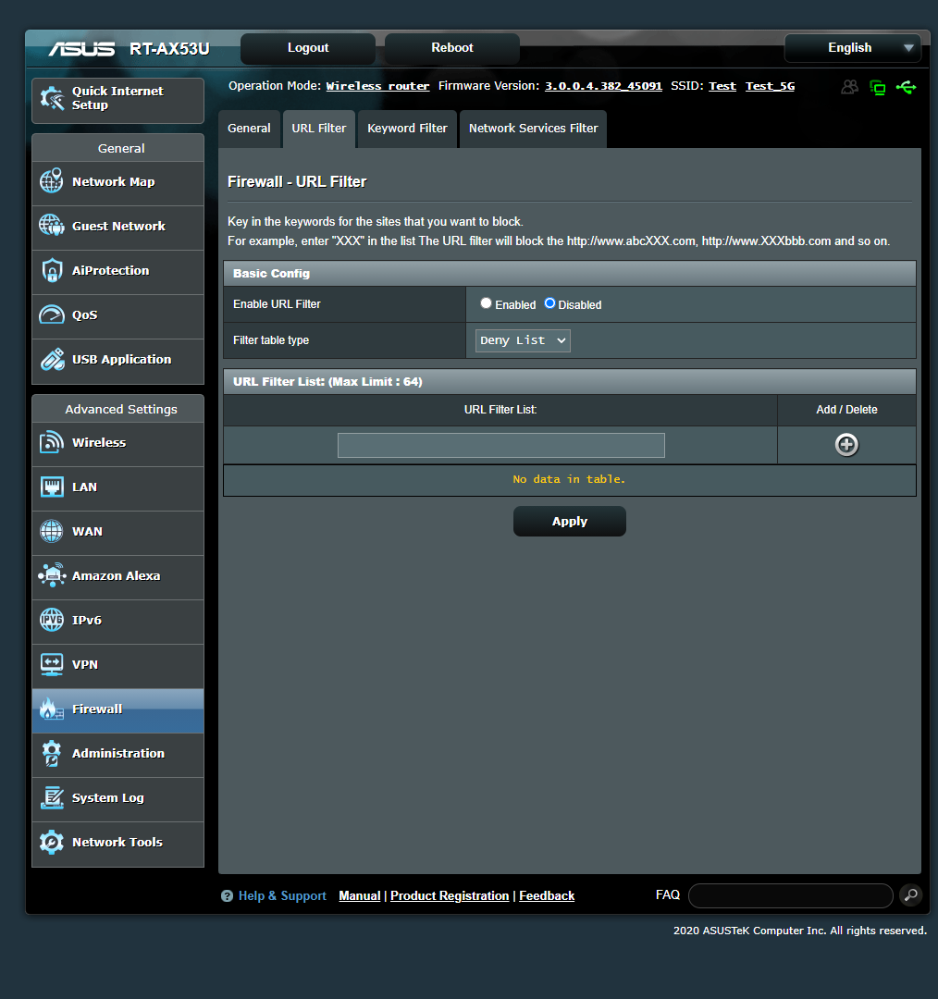Viewport: 938px width, 999px height.
Task: Click the green USB status icon
Action: (907, 87)
